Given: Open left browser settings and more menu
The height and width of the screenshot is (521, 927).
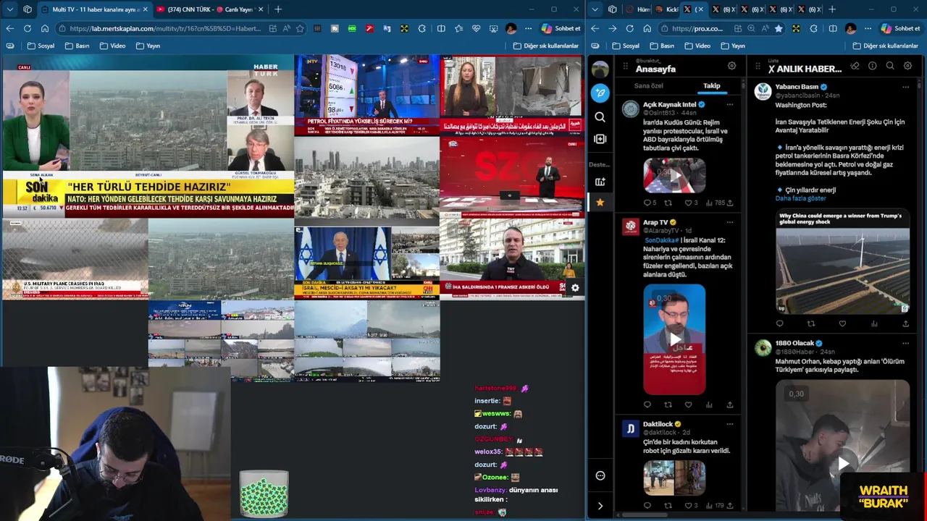Looking at the screenshot, I should point(529,28).
